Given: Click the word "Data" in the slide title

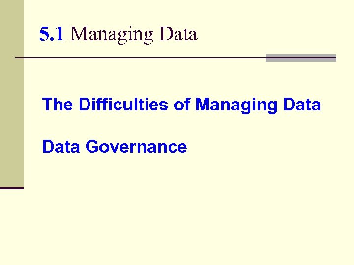Looking at the screenshot, I should click(x=177, y=34).
